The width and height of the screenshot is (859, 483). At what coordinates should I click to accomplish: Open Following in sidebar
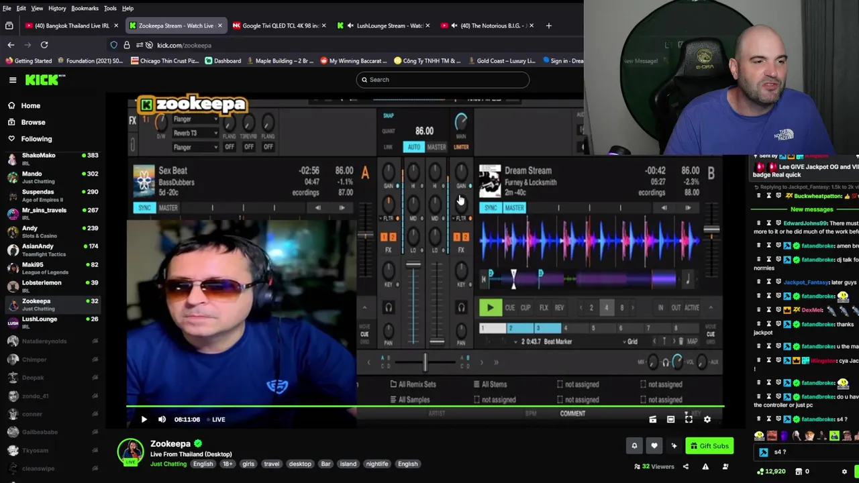[36, 139]
